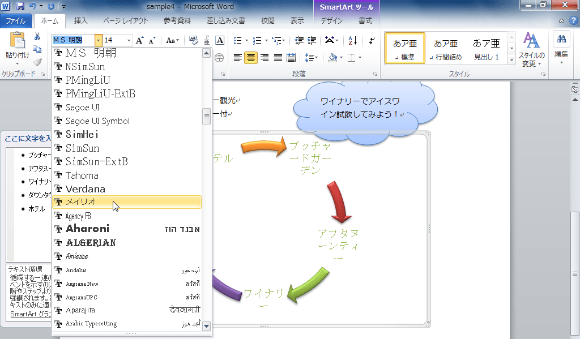Select メイリオ font from the list

tap(127, 202)
